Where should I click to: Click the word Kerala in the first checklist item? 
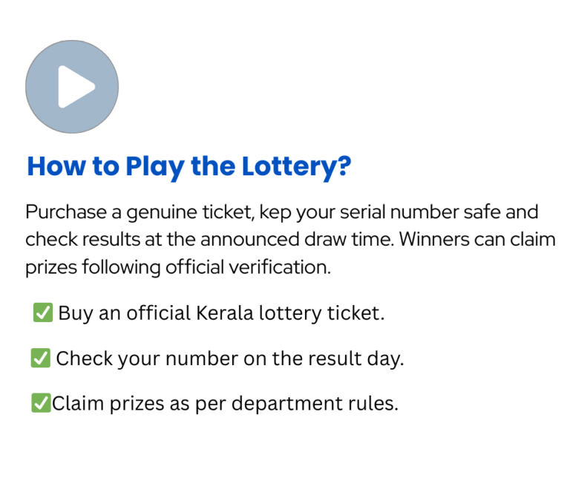[223, 313]
